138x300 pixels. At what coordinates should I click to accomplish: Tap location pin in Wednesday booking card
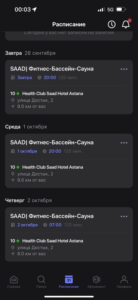tap(13, 174)
